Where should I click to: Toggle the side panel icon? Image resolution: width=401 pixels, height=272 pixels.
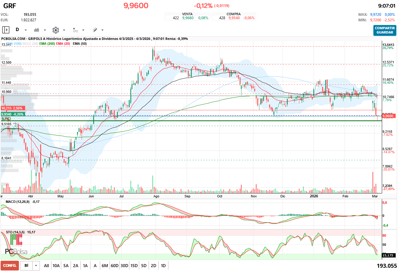[6, 30]
